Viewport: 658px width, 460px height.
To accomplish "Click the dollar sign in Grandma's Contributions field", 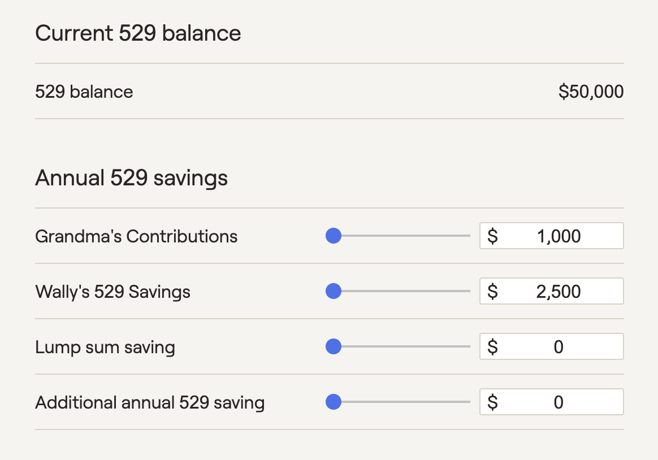I will [492, 236].
